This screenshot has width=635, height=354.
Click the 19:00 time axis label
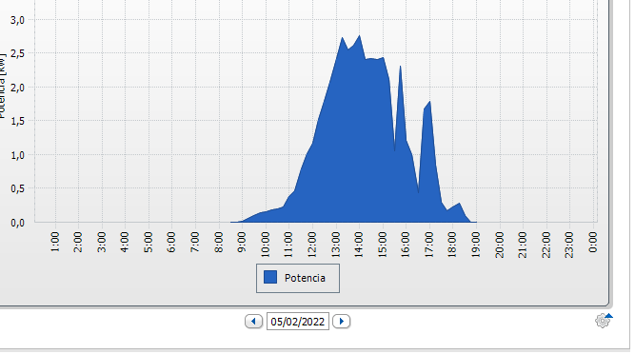476,245
